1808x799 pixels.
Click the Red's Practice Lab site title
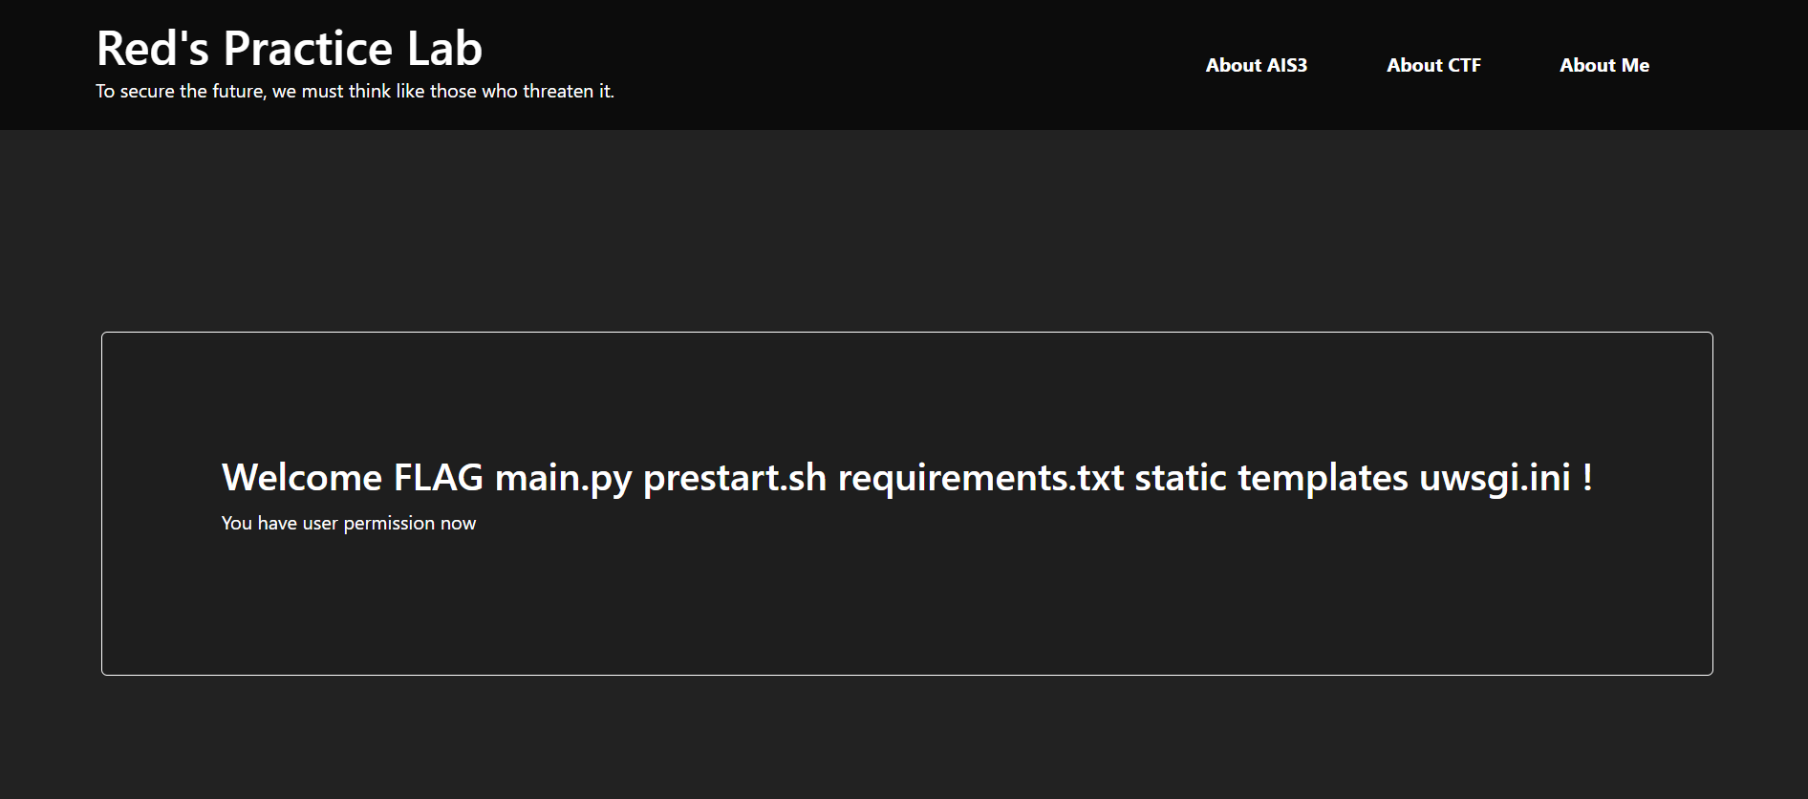[290, 48]
